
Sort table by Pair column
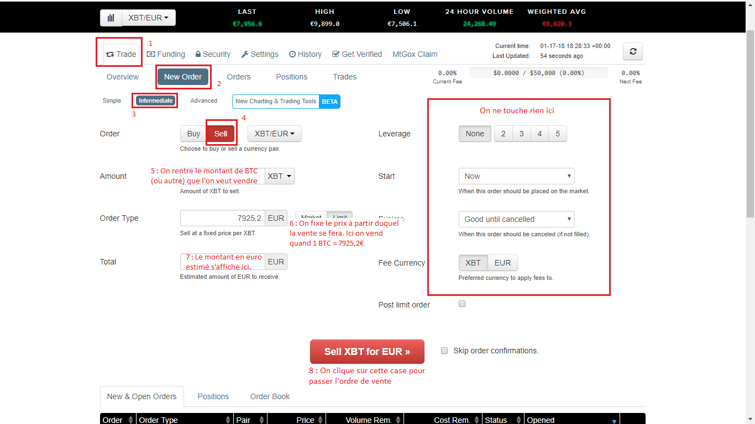250,420
